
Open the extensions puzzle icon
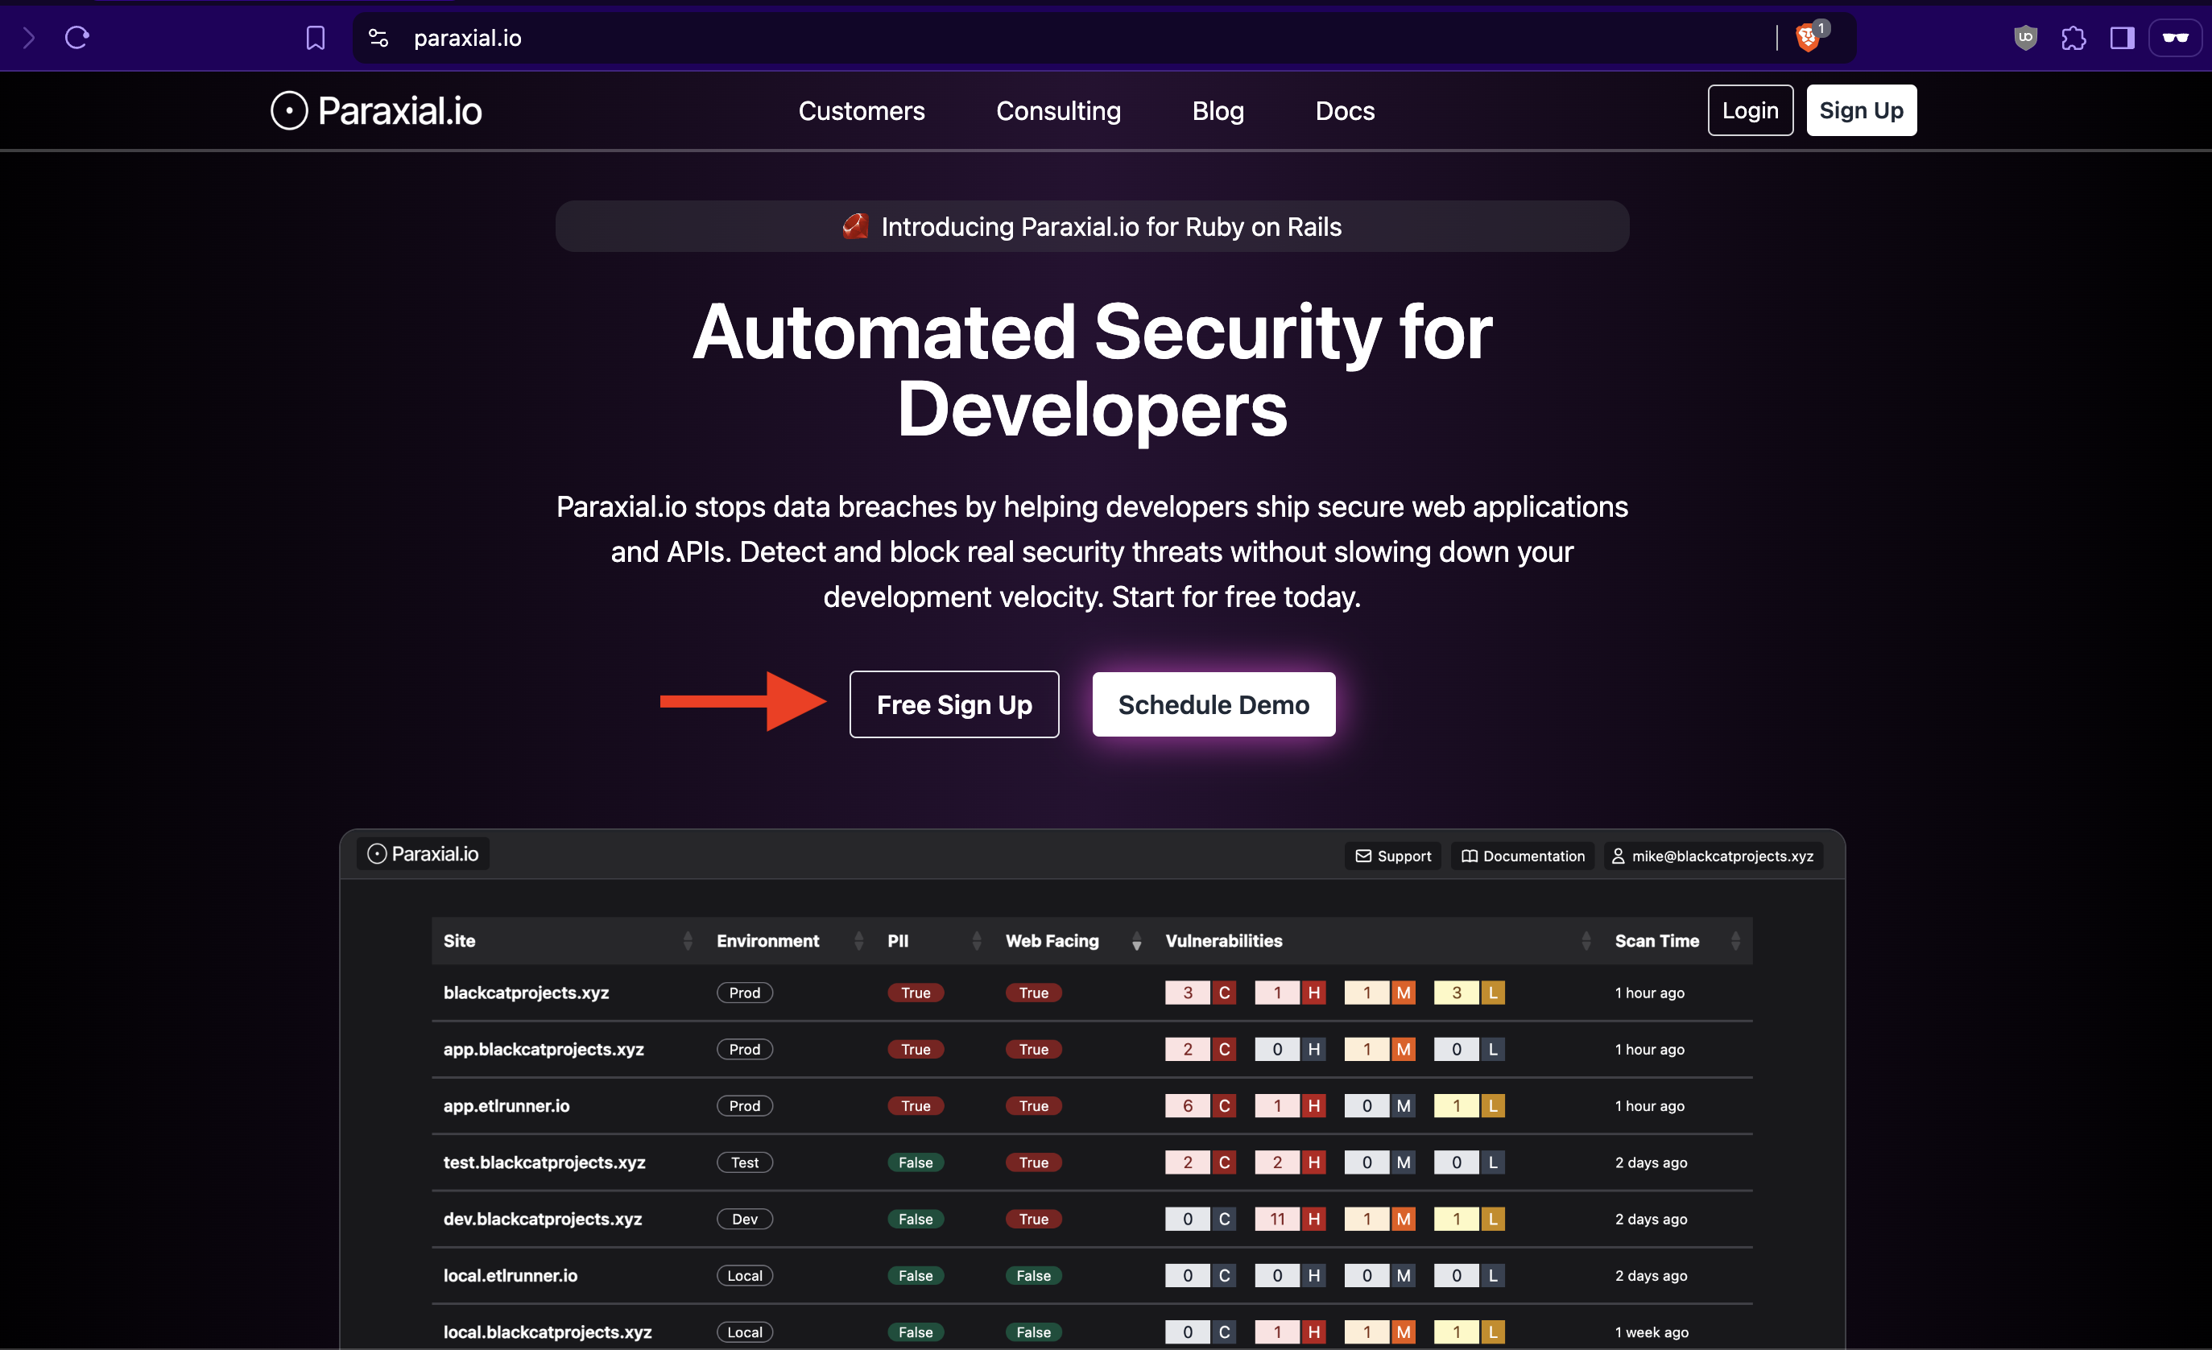click(x=2073, y=38)
